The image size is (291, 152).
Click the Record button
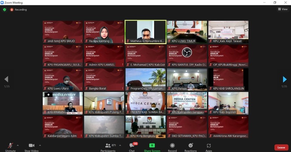point(172,147)
